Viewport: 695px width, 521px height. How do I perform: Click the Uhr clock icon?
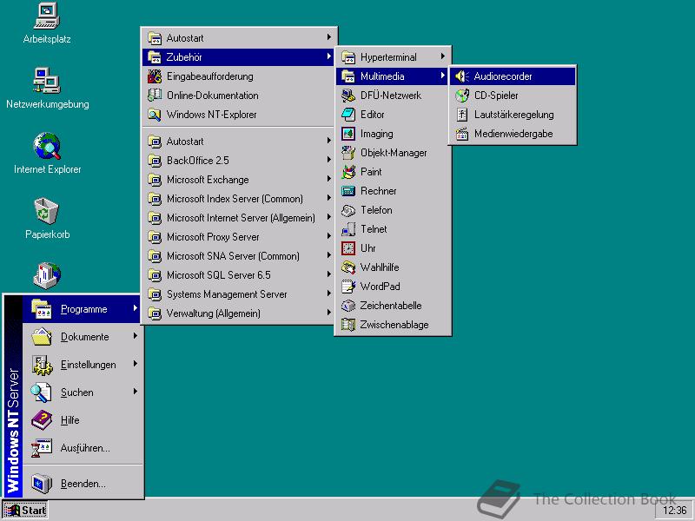[x=348, y=248]
